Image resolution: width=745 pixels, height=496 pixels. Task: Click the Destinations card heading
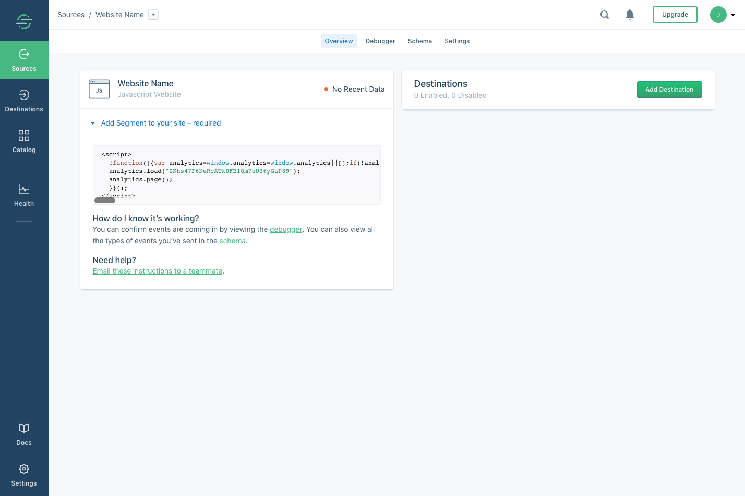(x=441, y=84)
